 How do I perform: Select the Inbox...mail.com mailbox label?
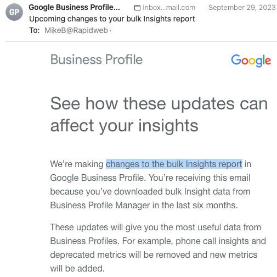click(169, 8)
